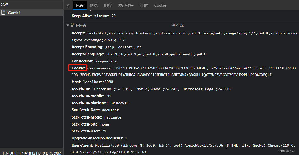This screenshot has width=299, height=155.
Task: Open the Cookie tab in details panel
Action: [x=160, y=5]
